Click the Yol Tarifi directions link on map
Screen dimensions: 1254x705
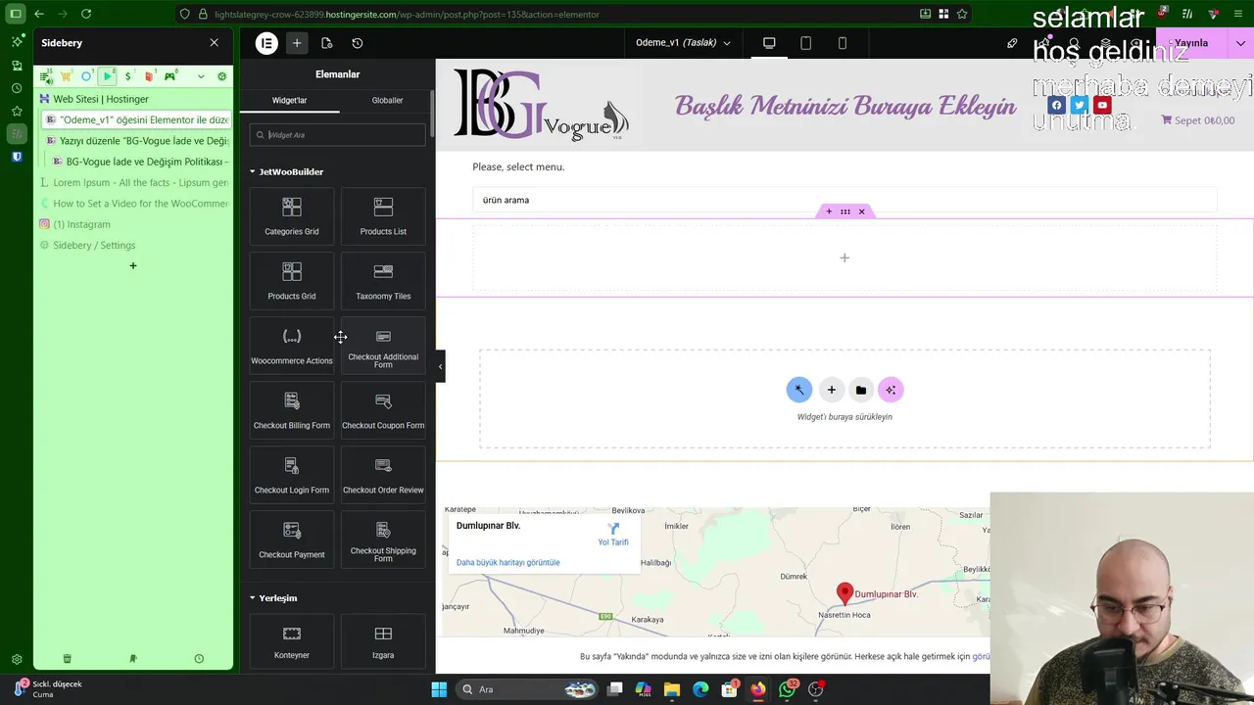pos(613,535)
